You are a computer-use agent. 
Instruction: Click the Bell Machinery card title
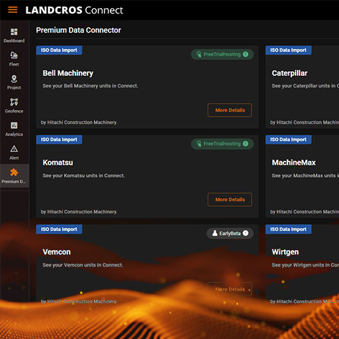click(68, 73)
